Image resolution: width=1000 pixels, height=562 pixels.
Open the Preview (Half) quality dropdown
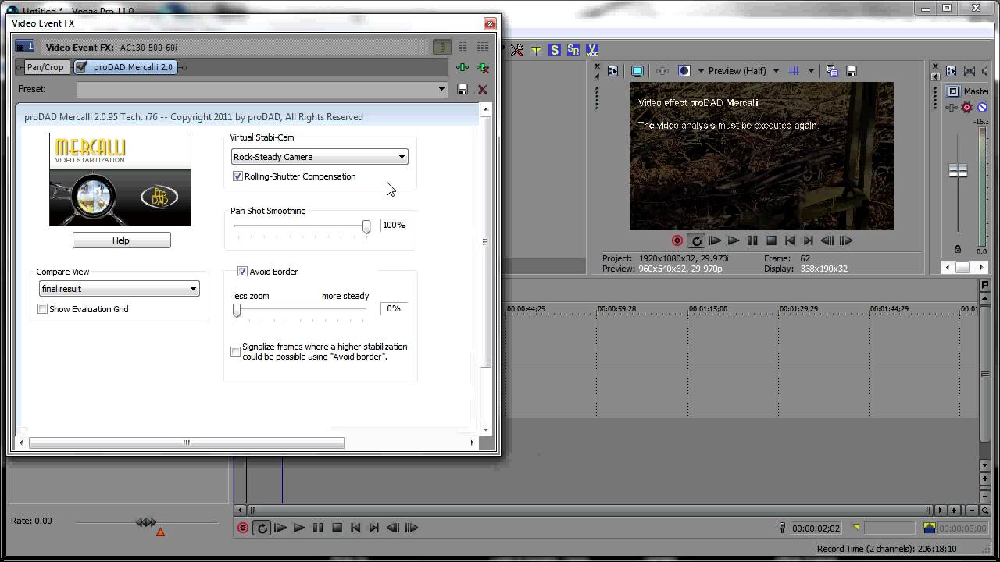[x=775, y=71]
